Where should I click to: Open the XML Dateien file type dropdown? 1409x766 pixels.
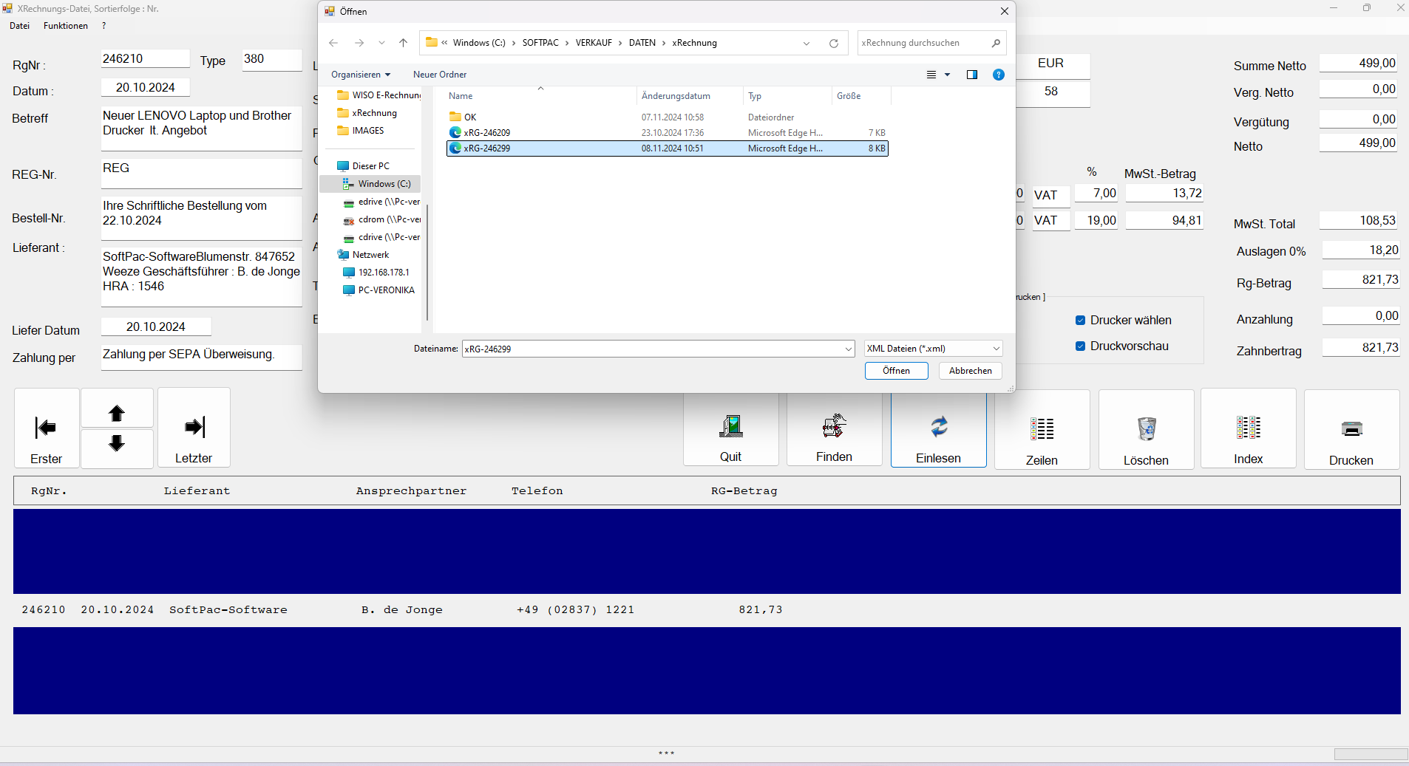pyautogui.click(x=934, y=349)
